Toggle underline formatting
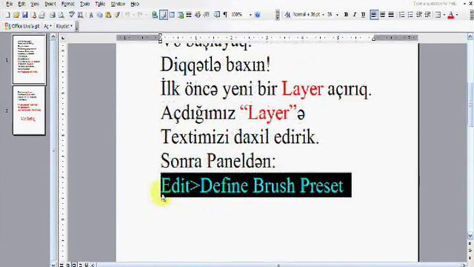 [363, 15]
